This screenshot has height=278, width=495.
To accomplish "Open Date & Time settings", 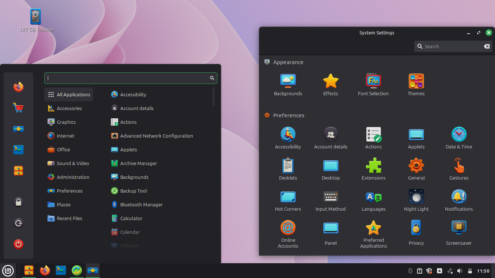I will (459, 138).
